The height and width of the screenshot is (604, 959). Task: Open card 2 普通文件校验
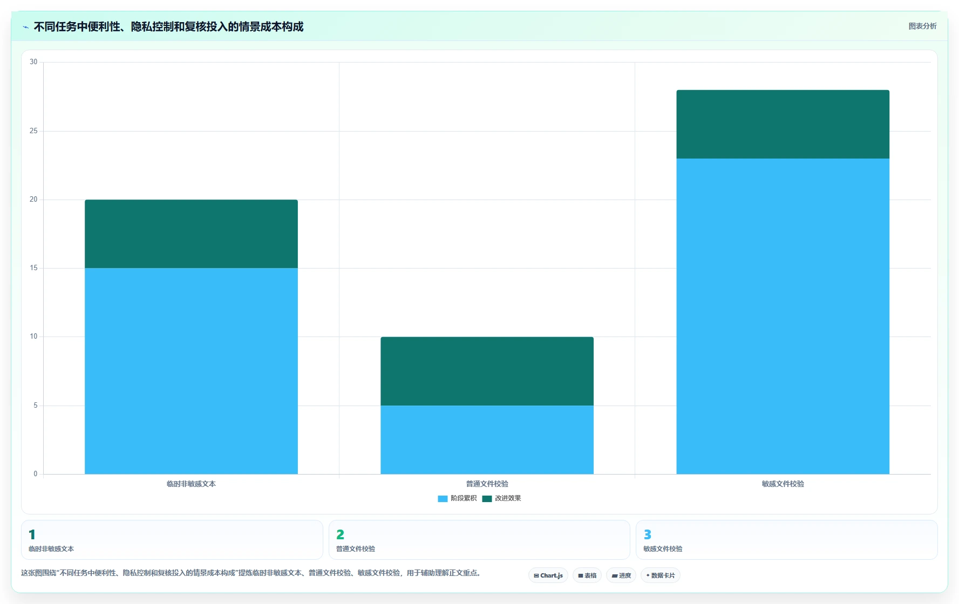(479, 540)
